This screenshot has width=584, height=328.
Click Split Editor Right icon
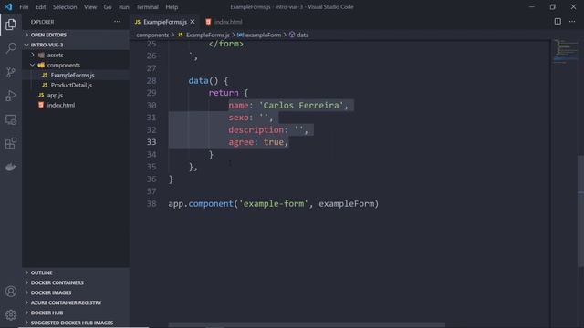point(558,22)
